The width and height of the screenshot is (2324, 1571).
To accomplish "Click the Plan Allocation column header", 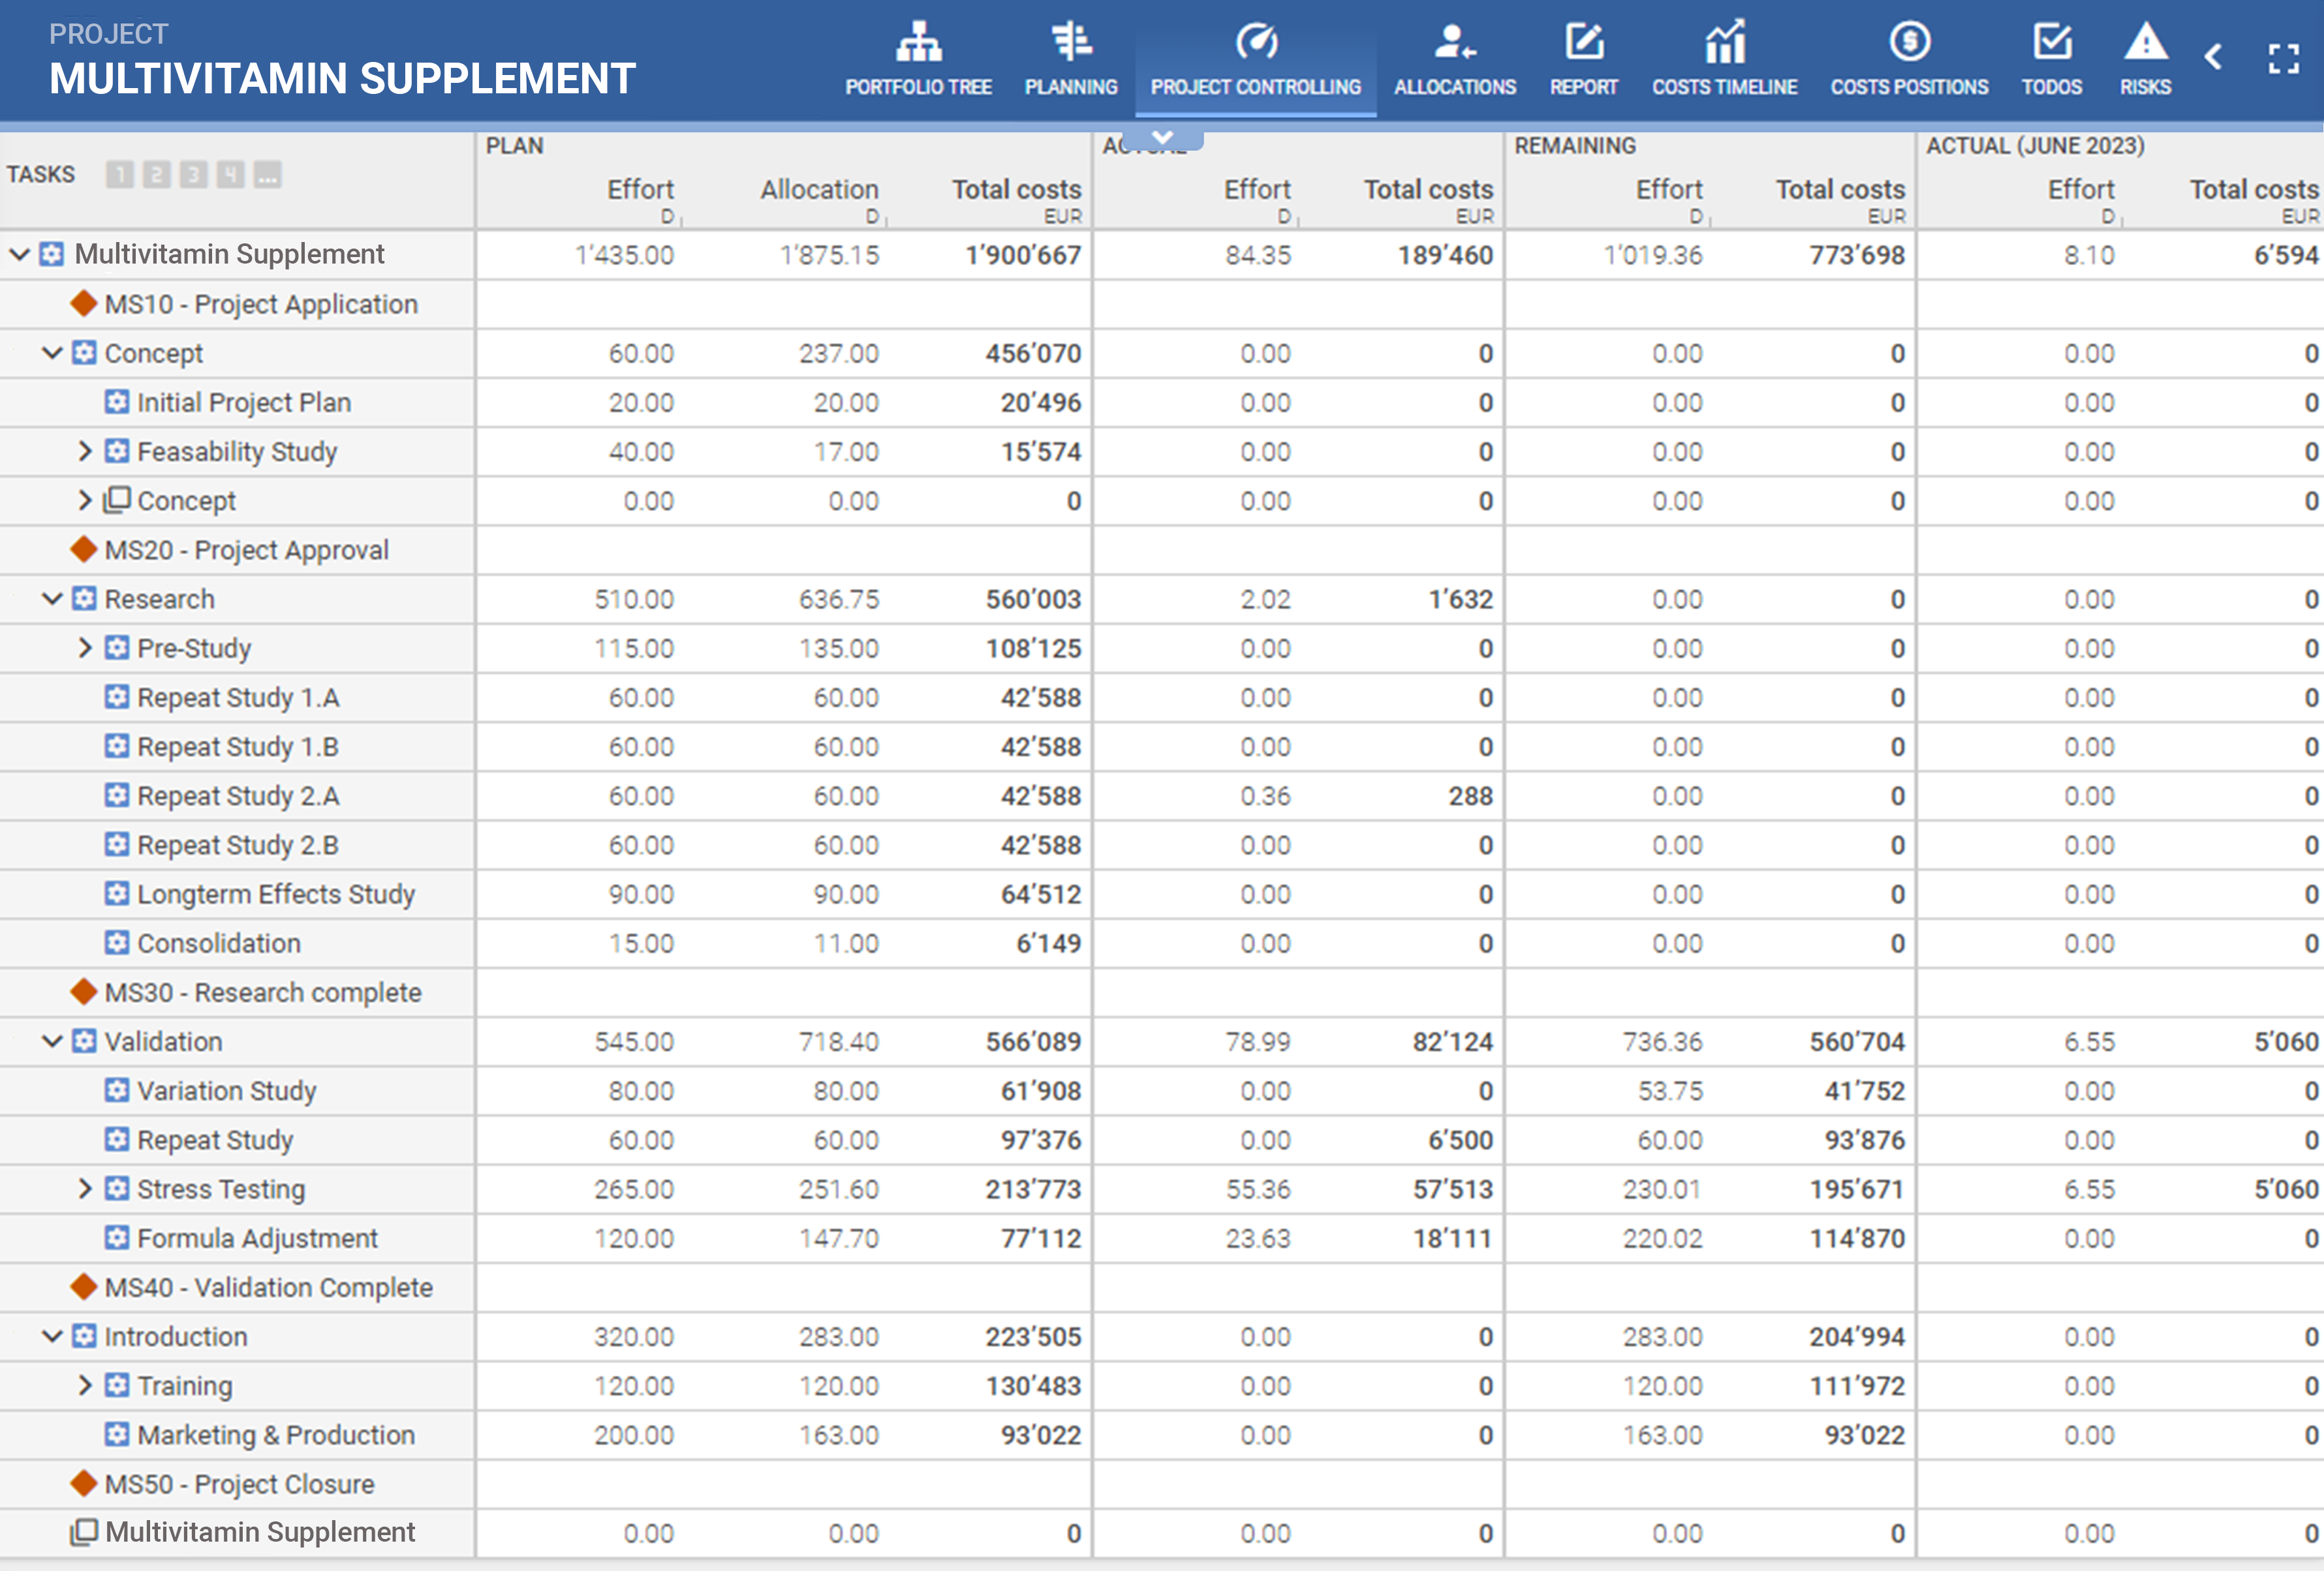I will [819, 189].
